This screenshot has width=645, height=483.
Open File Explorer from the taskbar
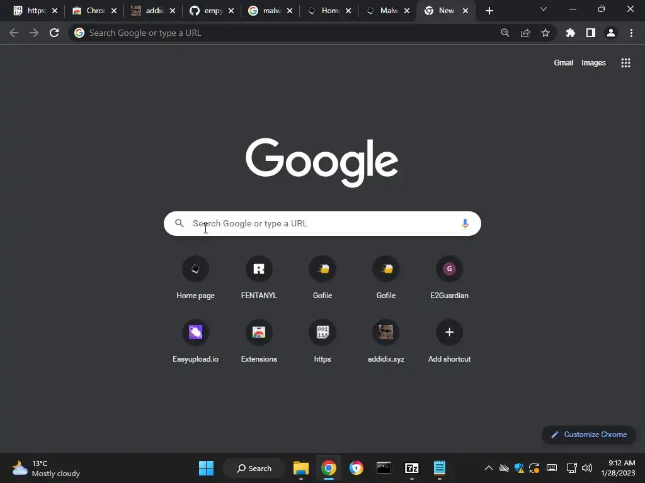pyautogui.click(x=301, y=468)
